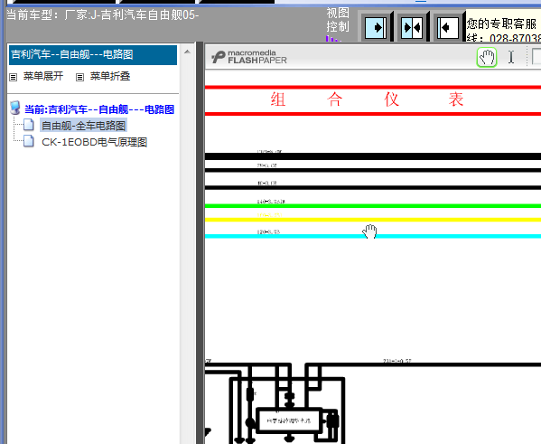Open the CK-1EOBD电气原理图 tree item

pyautogui.click(x=94, y=142)
